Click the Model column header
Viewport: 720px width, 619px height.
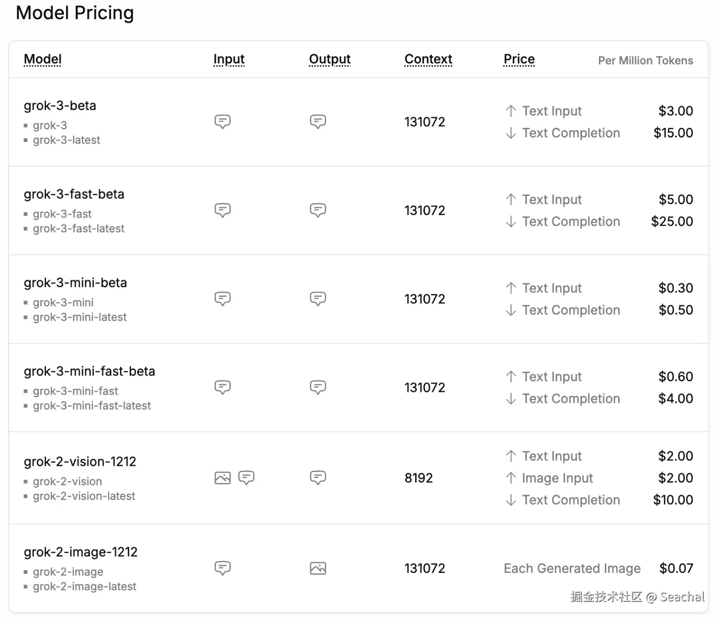pyautogui.click(x=43, y=59)
